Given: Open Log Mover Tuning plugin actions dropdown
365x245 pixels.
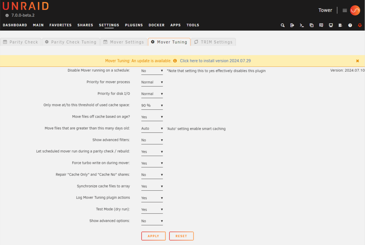Looking at the screenshot, I should coord(152,198).
